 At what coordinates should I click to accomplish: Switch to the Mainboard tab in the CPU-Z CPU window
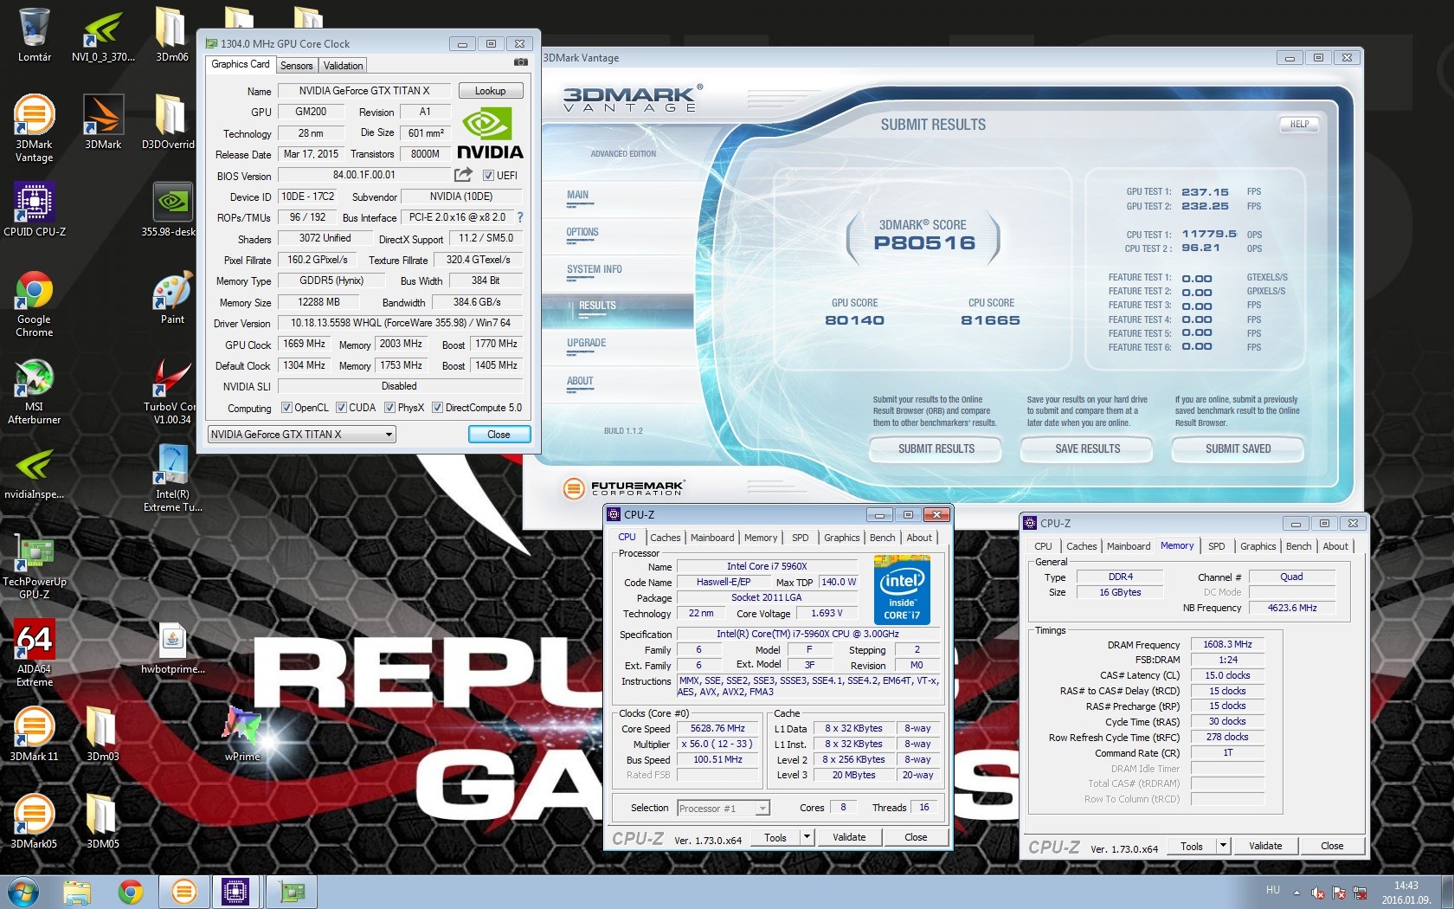coord(712,538)
